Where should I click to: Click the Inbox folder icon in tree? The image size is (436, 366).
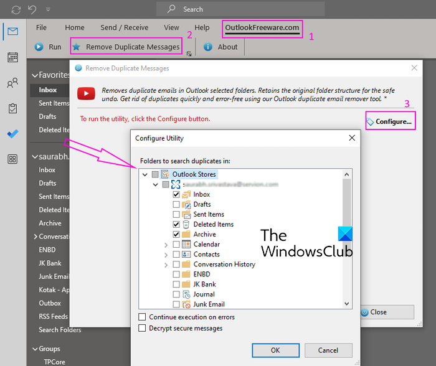coord(186,194)
